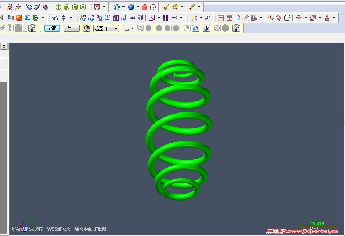
Task: Expand dropdown beside green bracket icon
Action: 43,18
